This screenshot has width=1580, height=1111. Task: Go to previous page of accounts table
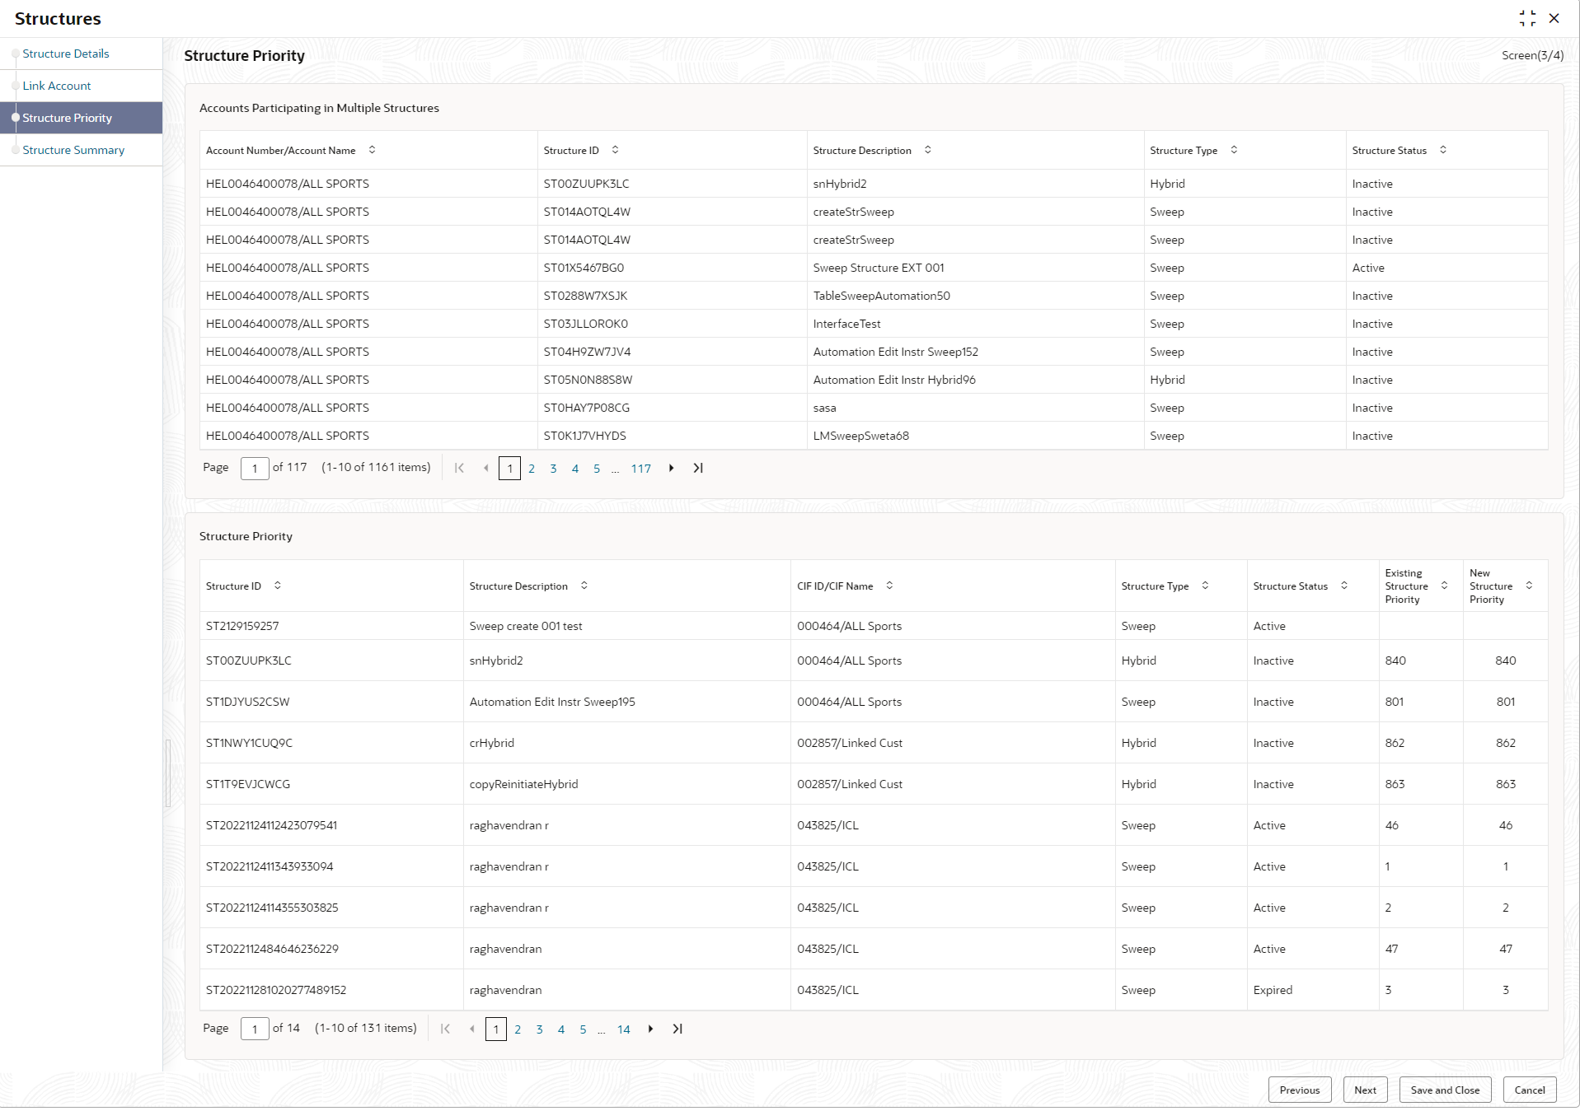click(485, 468)
